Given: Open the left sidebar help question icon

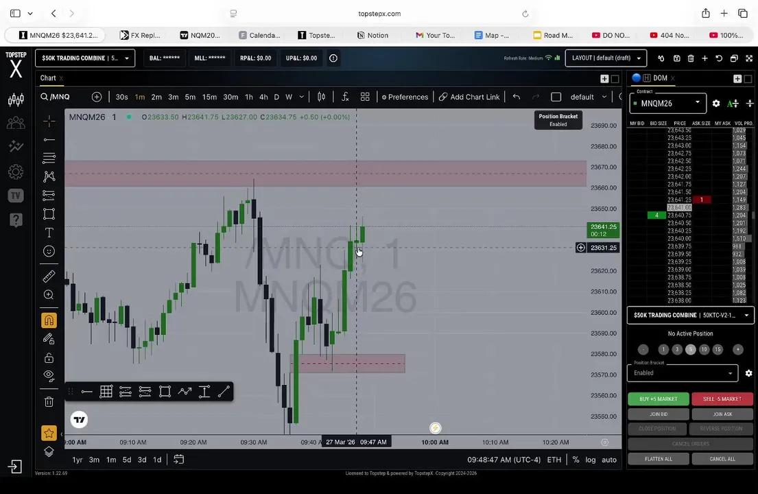Looking at the screenshot, I should click(16, 220).
